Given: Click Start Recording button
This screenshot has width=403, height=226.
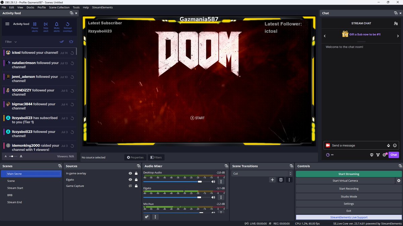Looking at the screenshot, I should click(349, 189).
